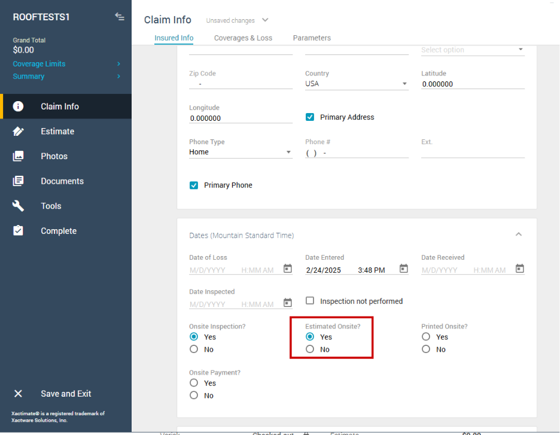The image size is (560, 435).
Task: Switch to the Coverages & Loss tab
Action: pos(243,38)
